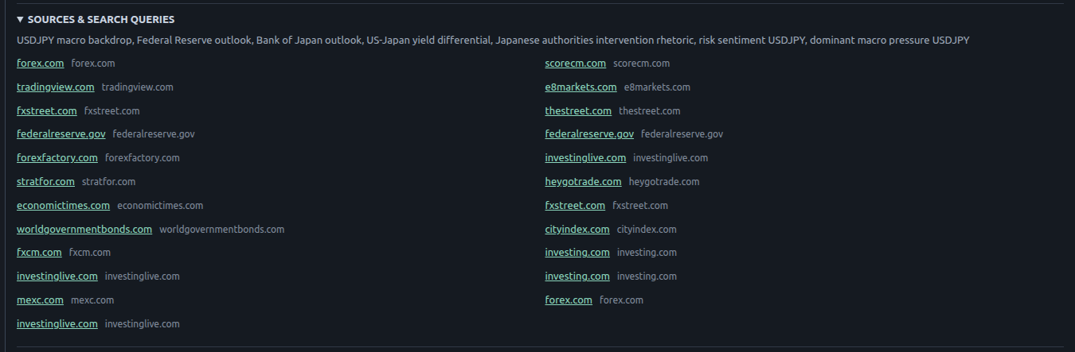
Task: Open forex.com link above tradingview.com
Action: pyautogui.click(x=41, y=63)
